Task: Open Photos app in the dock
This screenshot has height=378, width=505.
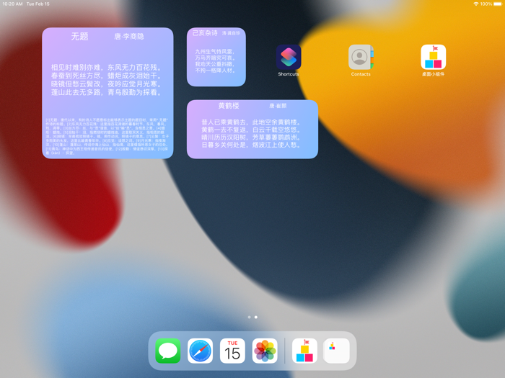Action: (265, 351)
